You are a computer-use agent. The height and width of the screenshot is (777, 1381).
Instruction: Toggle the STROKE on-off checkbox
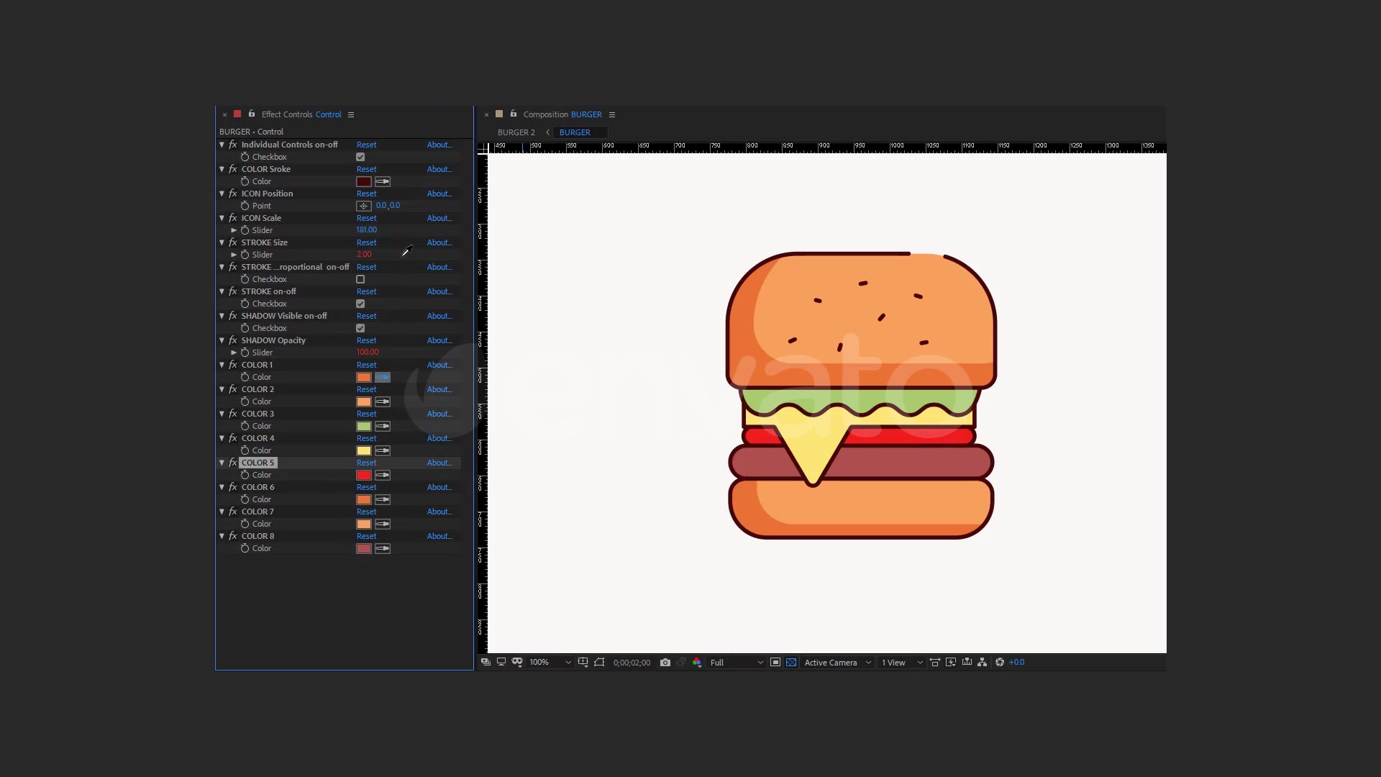coord(360,304)
